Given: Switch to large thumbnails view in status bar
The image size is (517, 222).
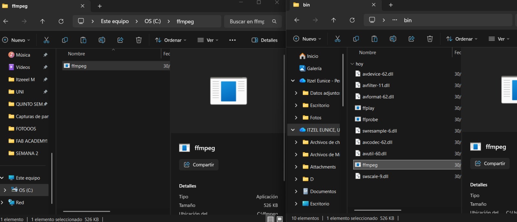Looking at the screenshot, I should (x=280, y=219).
